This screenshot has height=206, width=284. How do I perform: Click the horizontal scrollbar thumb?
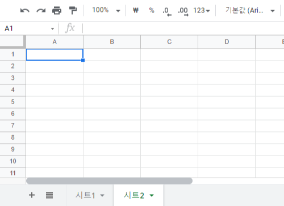109,181
